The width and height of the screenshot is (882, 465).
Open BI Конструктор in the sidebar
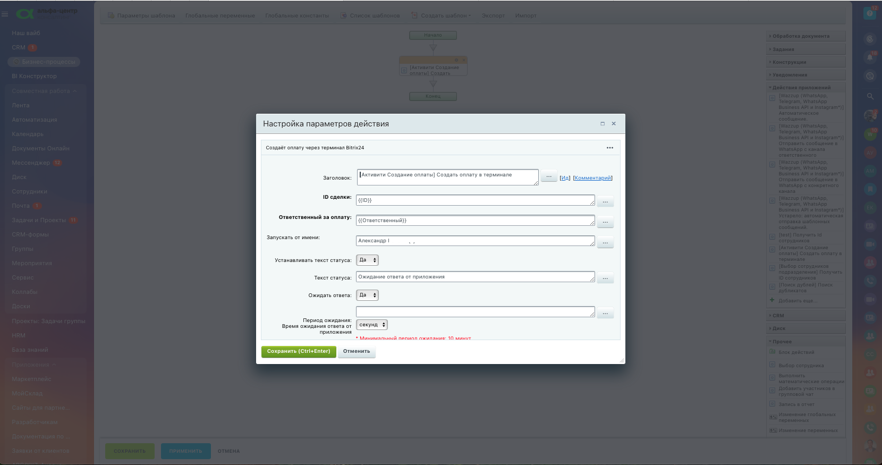coord(34,76)
